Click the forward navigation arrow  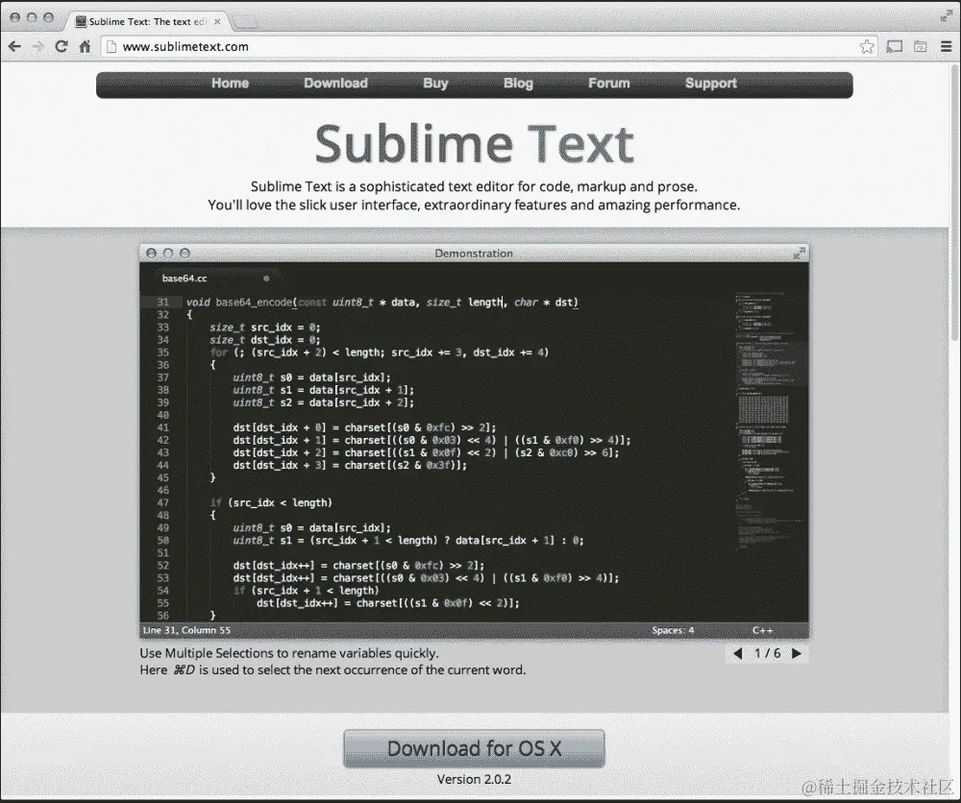click(38, 46)
